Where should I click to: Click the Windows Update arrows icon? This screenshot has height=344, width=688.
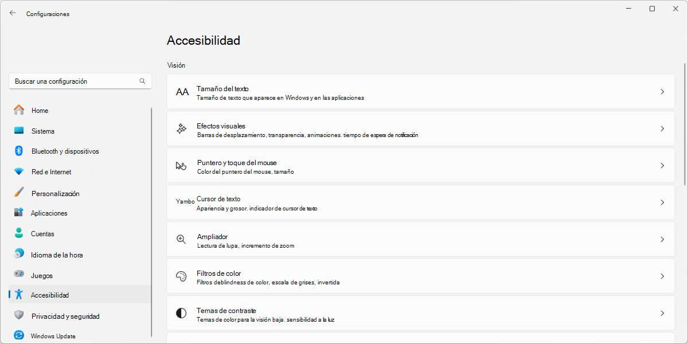click(19, 335)
